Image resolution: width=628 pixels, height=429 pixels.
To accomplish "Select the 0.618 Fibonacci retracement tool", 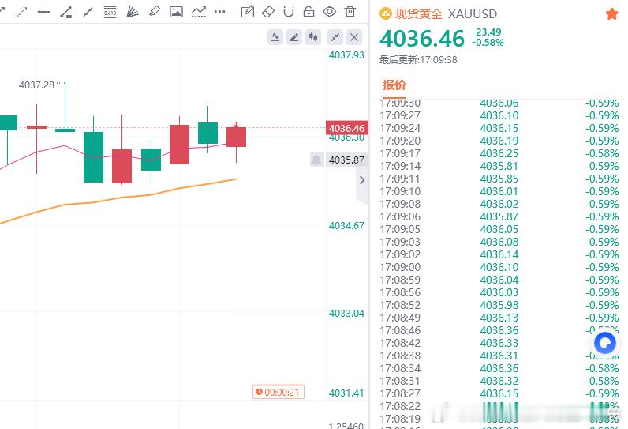I will point(110,12).
